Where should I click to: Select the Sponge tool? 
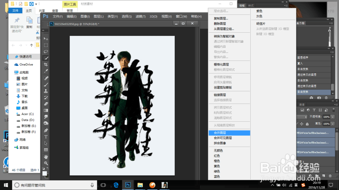click(46, 123)
